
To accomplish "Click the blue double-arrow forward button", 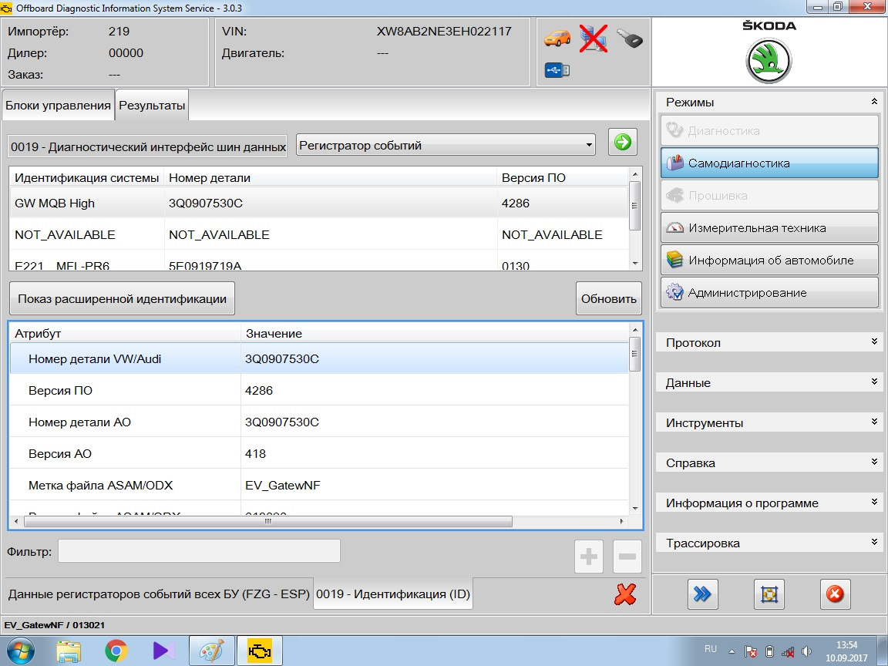I will 703,594.
